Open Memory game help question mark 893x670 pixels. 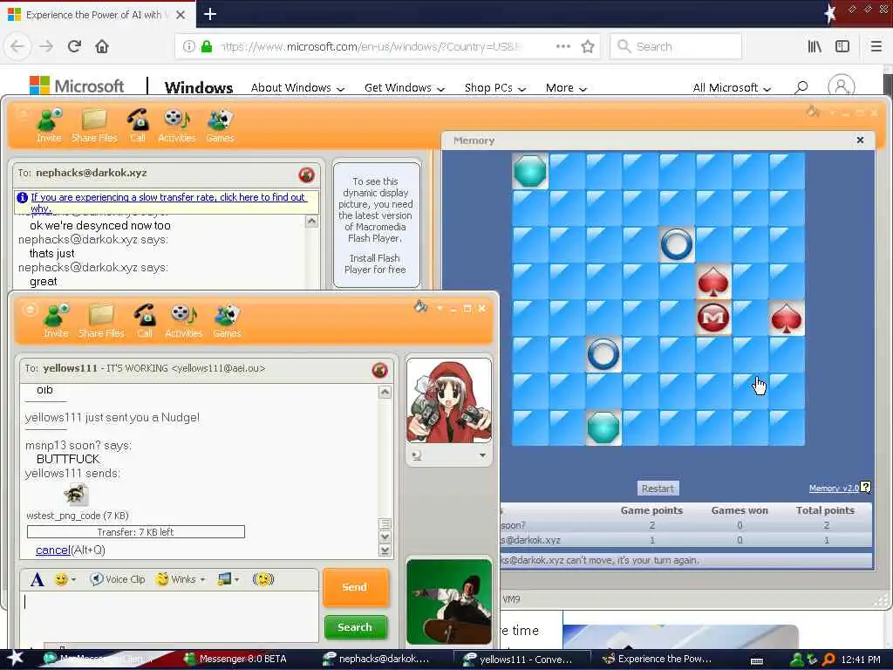coord(866,487)
